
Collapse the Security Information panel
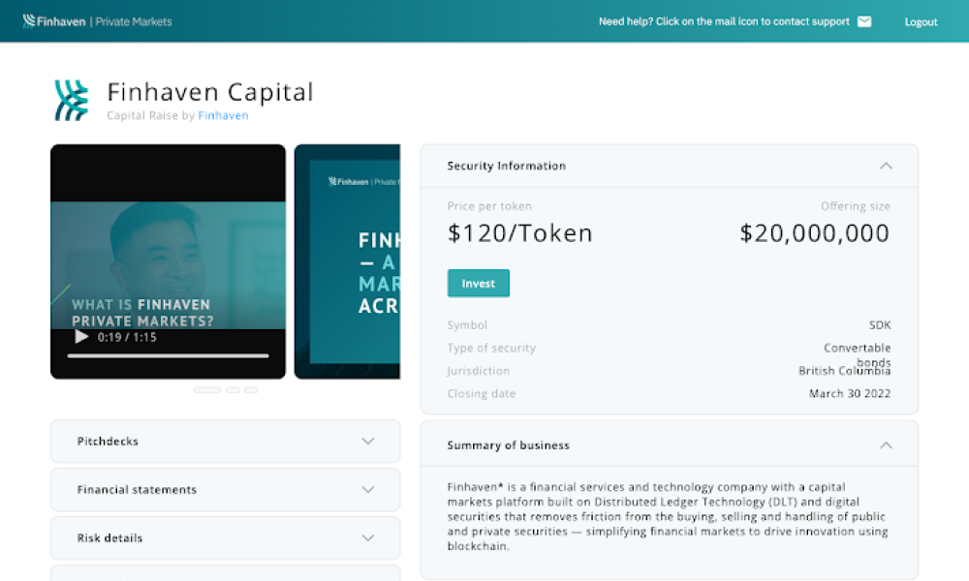[x=886, y=166]
